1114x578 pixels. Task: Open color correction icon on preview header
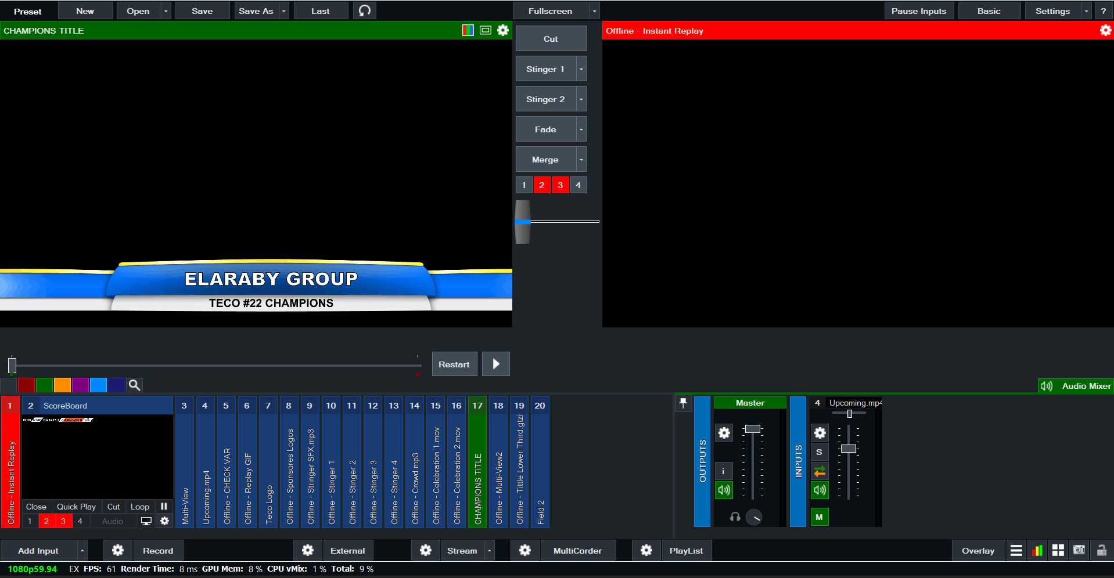[x=468, y=30]
